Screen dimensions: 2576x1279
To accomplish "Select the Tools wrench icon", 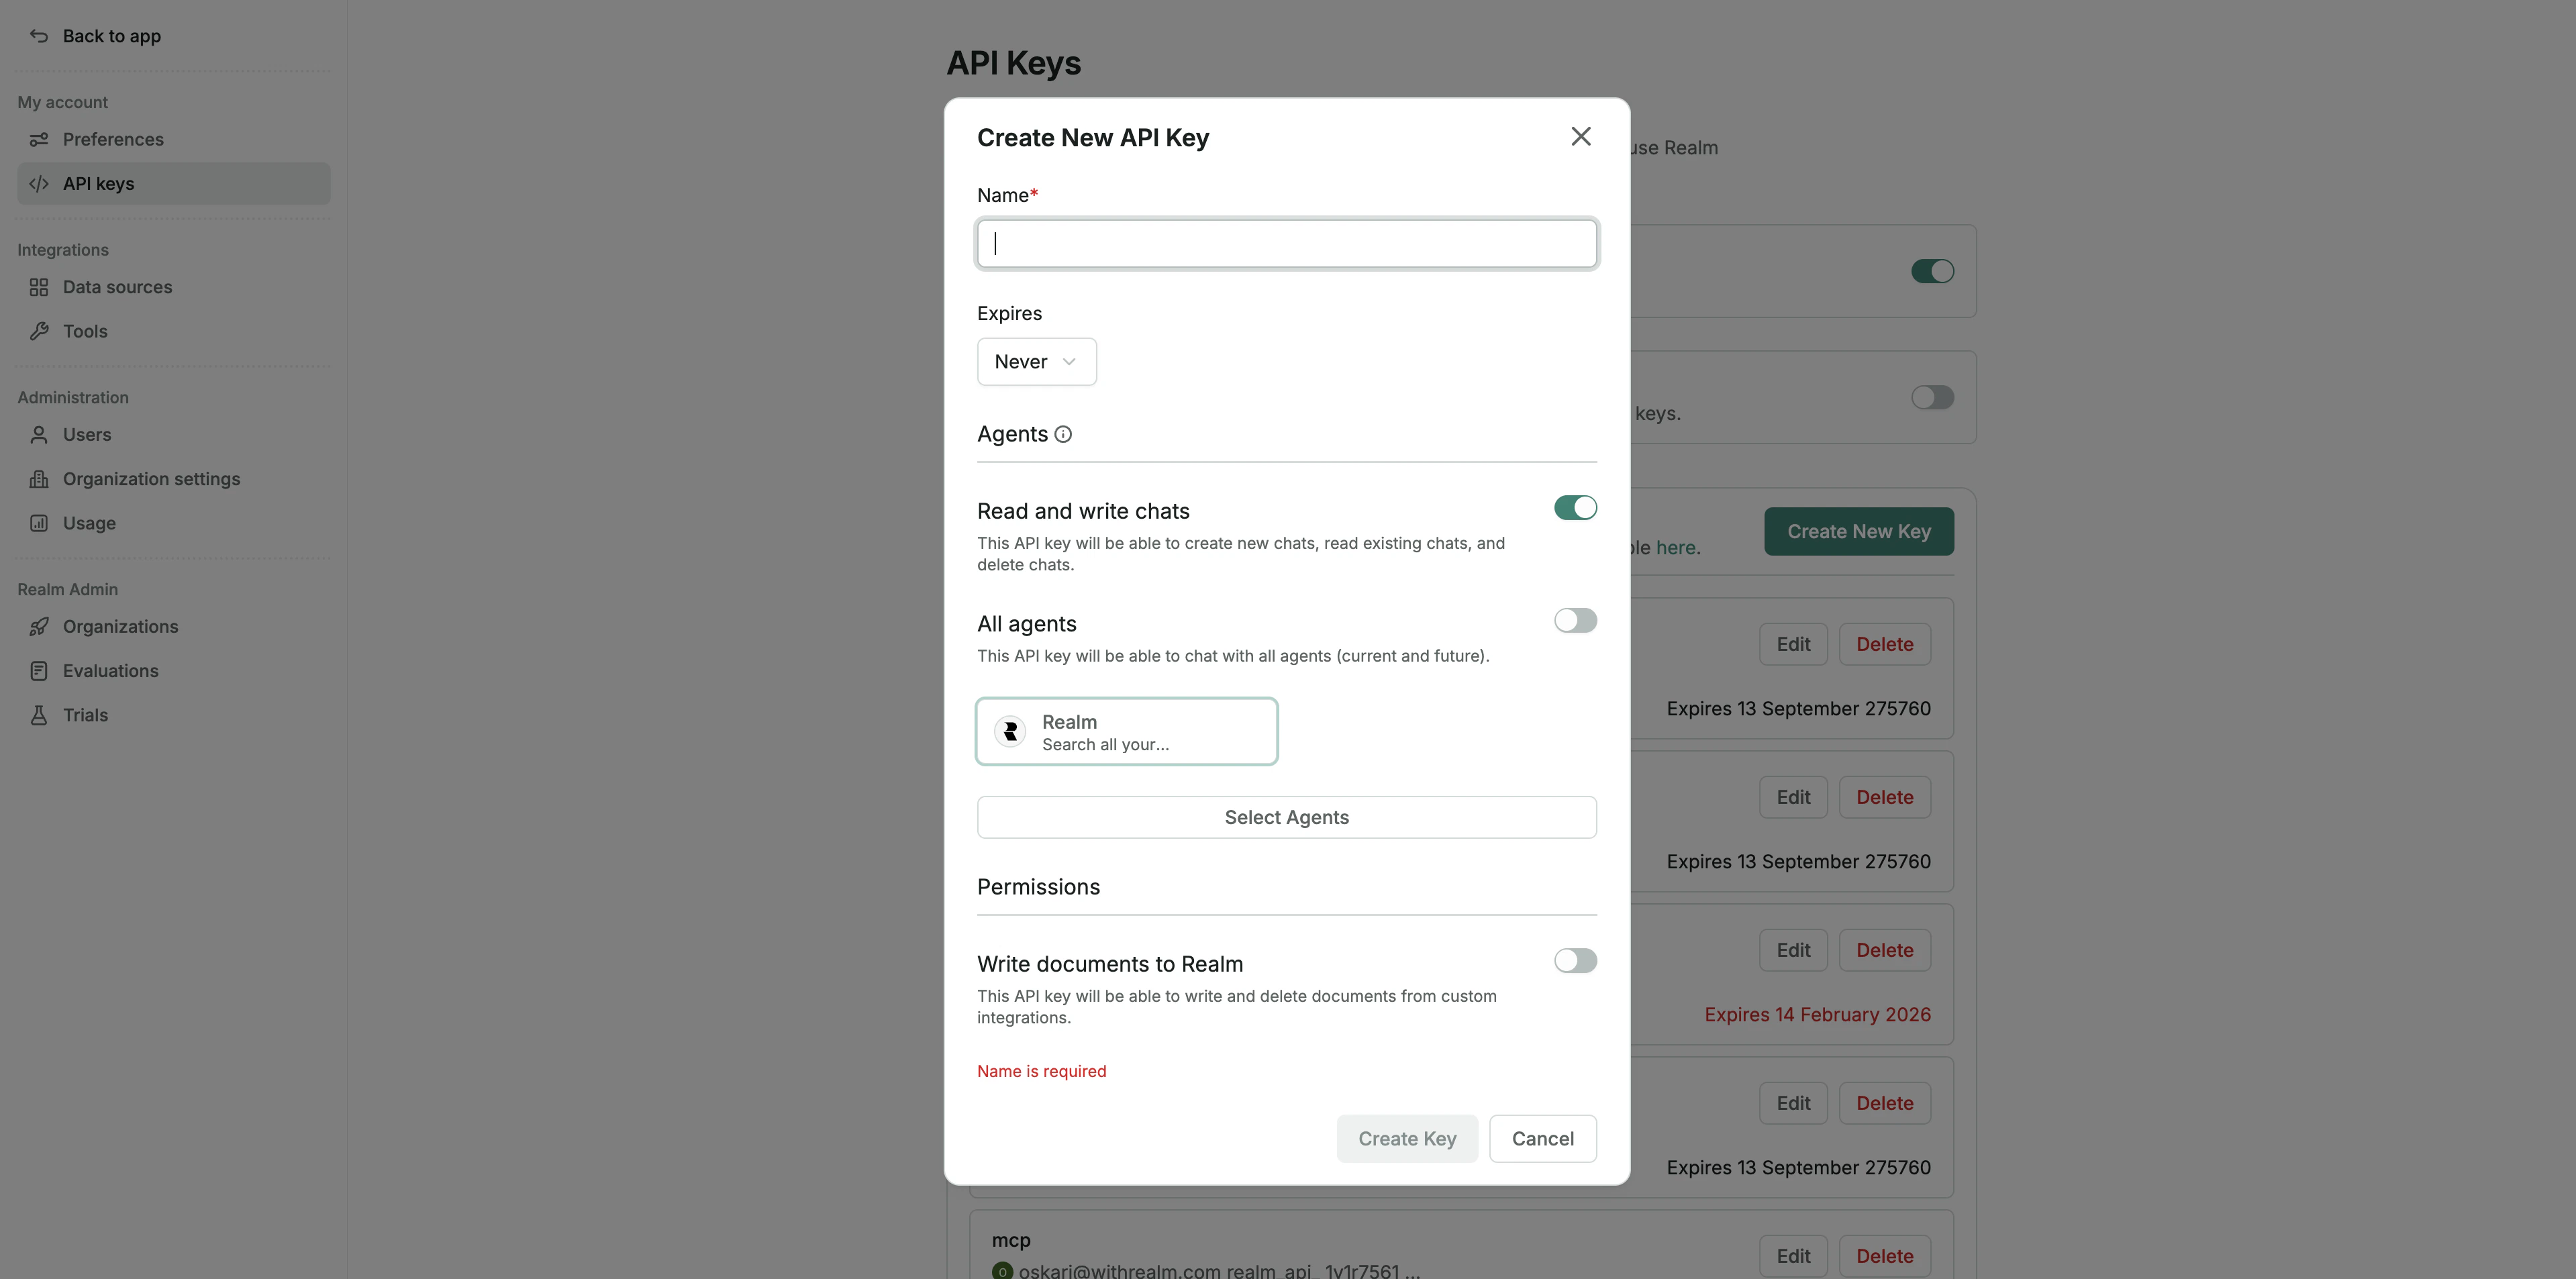I will coord(39,331).
